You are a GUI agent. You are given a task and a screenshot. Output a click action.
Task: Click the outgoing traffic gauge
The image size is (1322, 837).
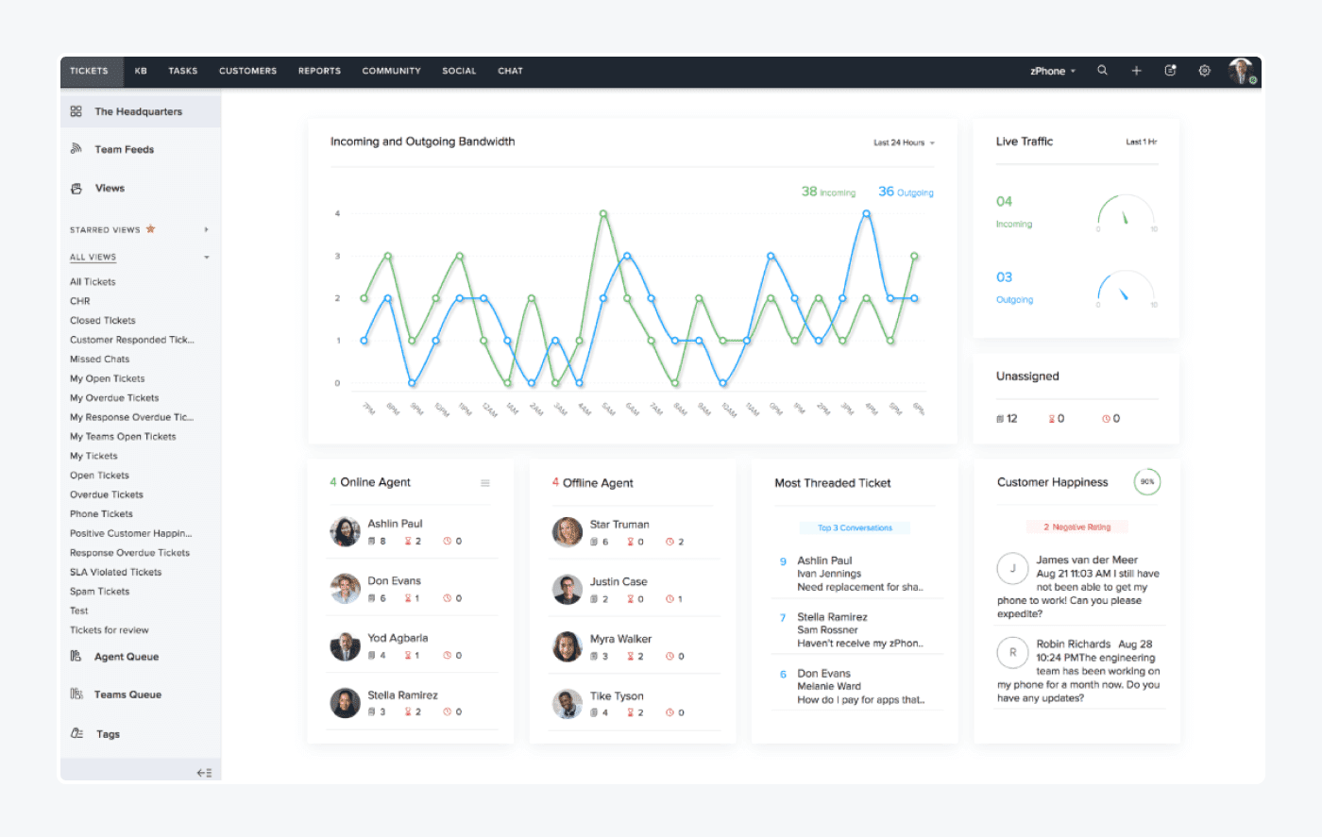pyautogui.click(x=1126, y=289)
